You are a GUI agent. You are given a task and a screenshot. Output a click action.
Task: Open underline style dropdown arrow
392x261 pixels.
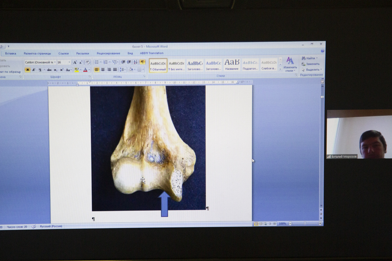(44, 70)
